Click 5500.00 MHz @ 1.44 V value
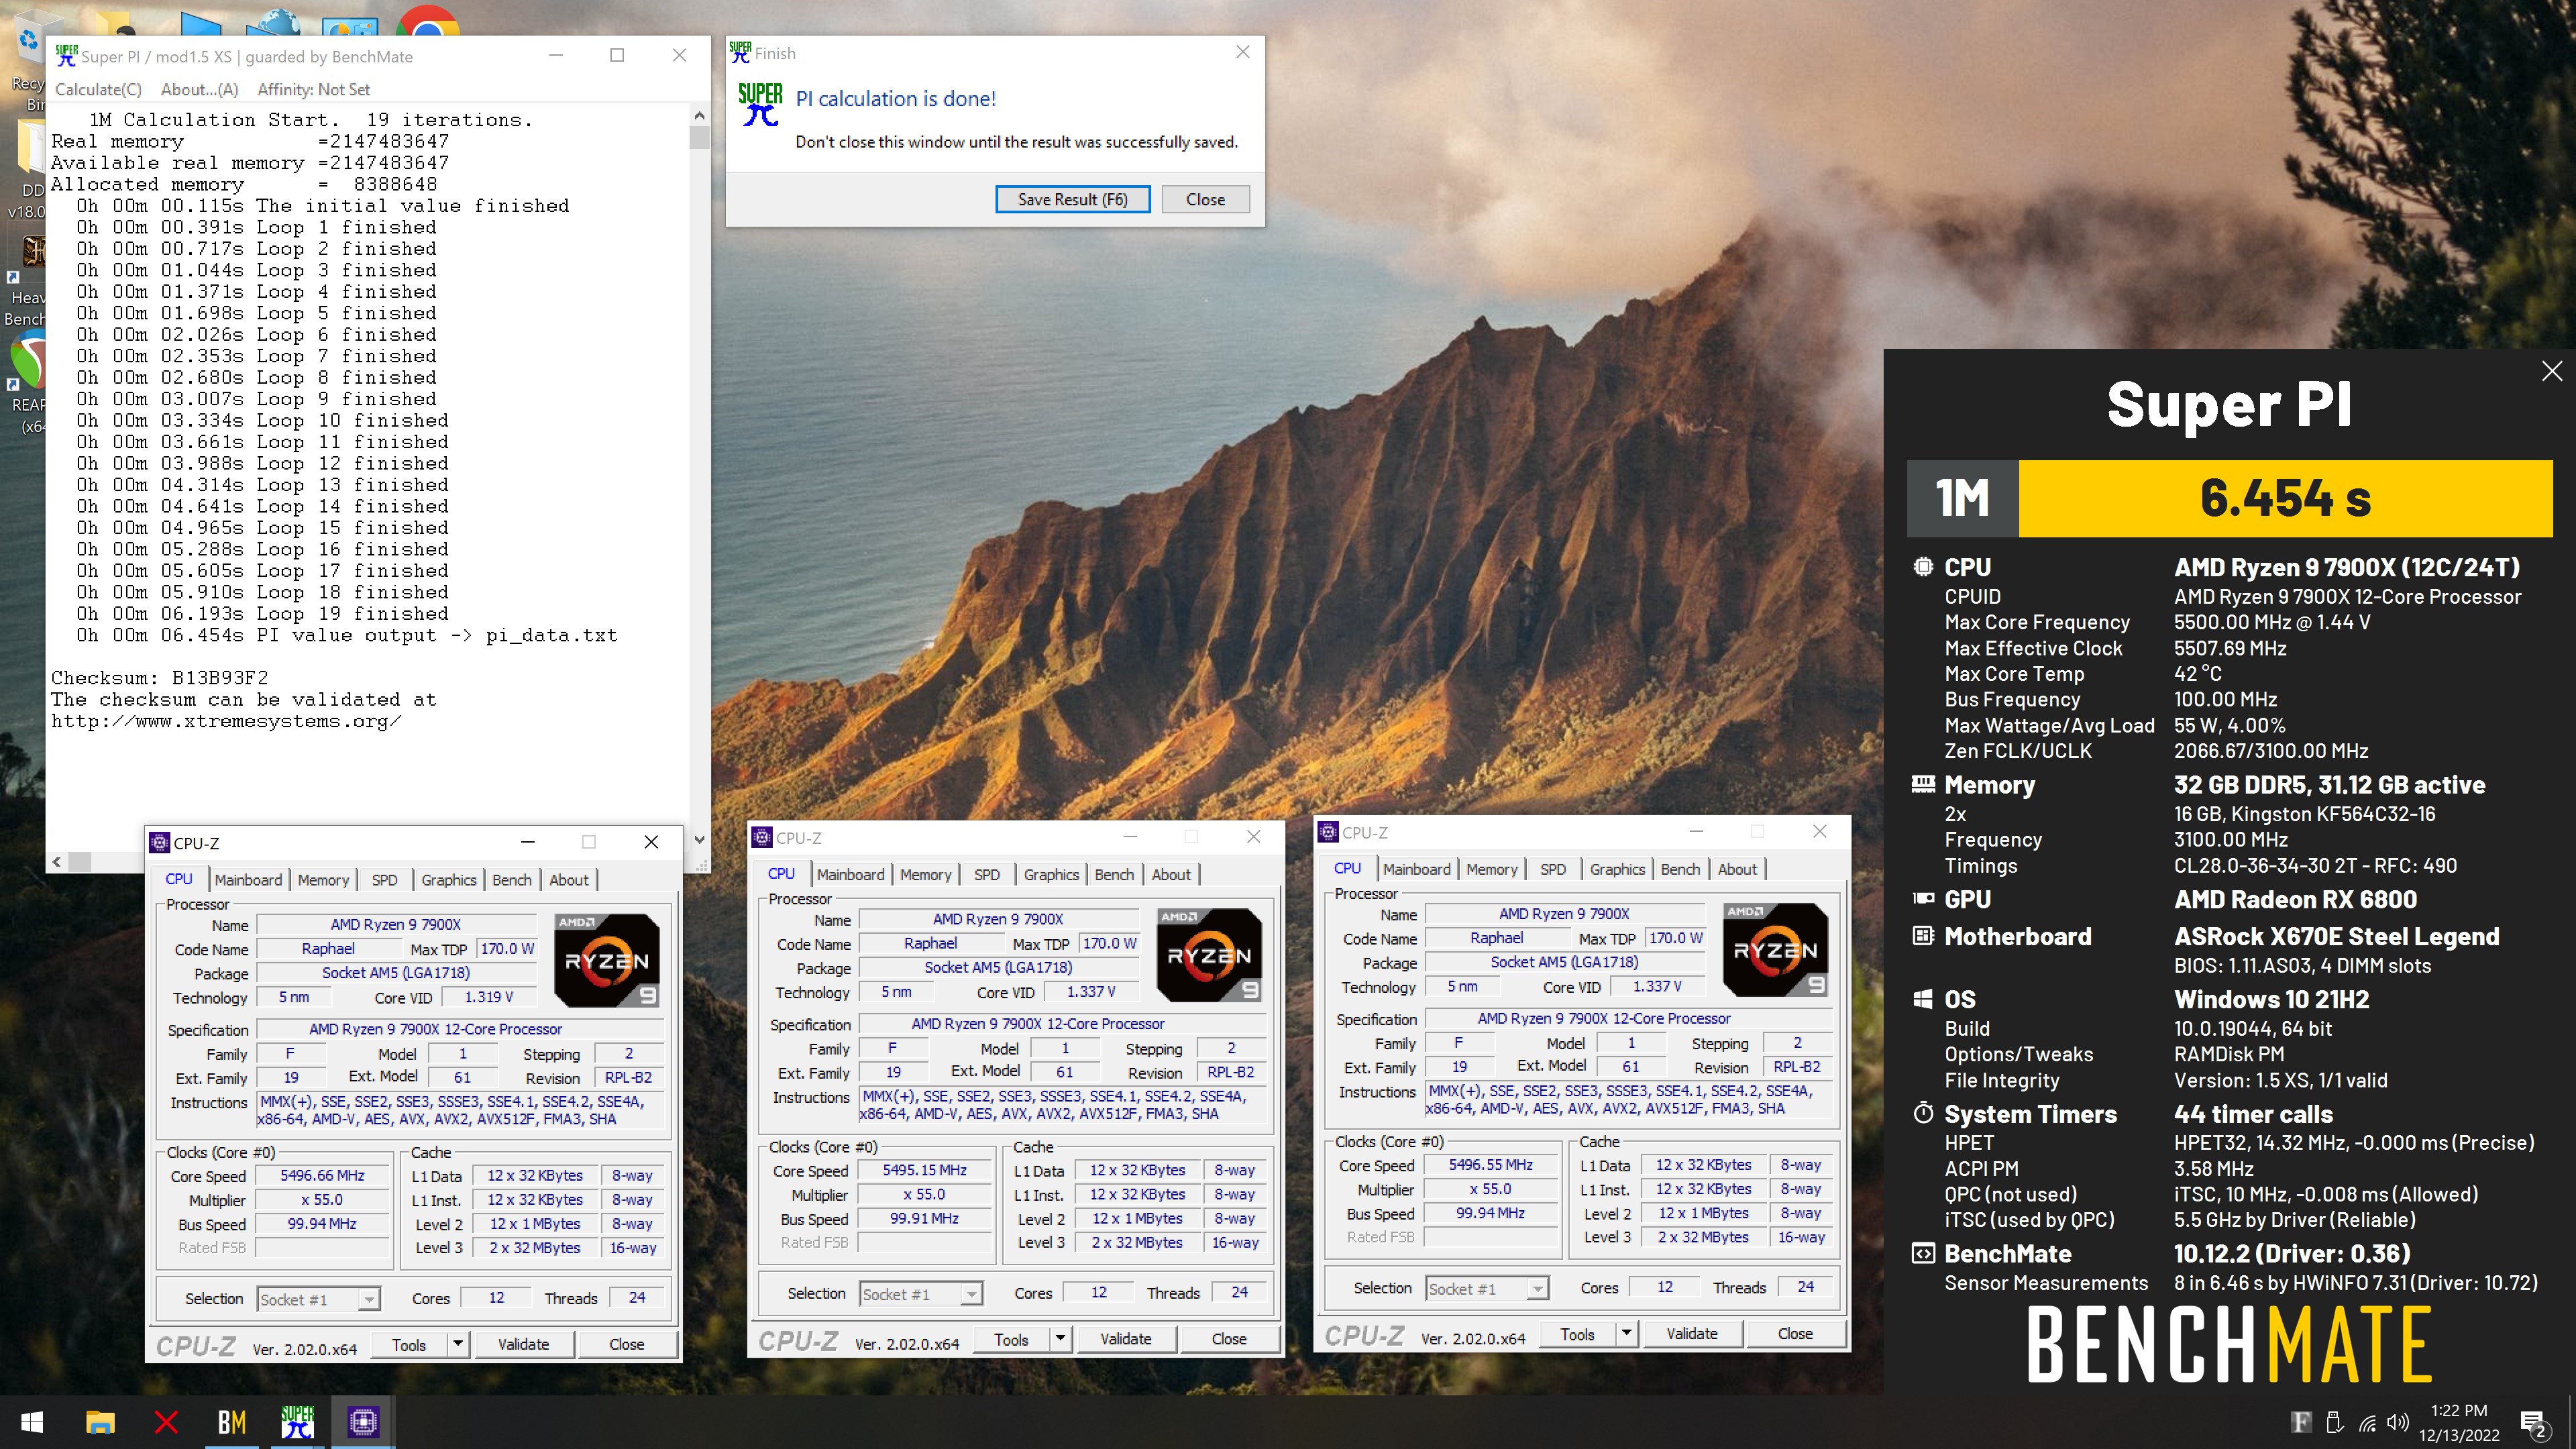The height and width of the screenshot is (1449, 2576). click(x=2271, y=622)
